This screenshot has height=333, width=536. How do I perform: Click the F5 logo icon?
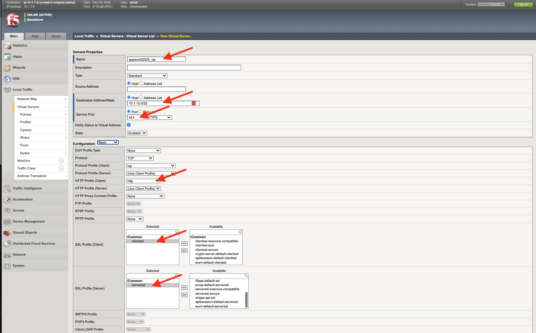point(13,20)
